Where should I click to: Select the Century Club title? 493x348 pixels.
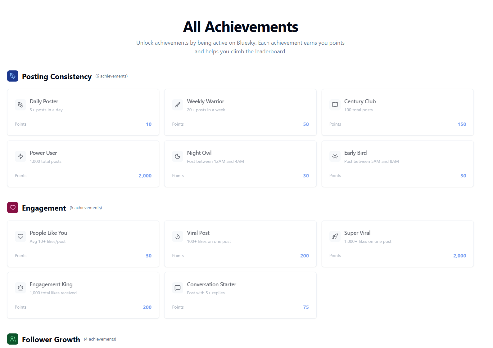[x=360, y=101]
